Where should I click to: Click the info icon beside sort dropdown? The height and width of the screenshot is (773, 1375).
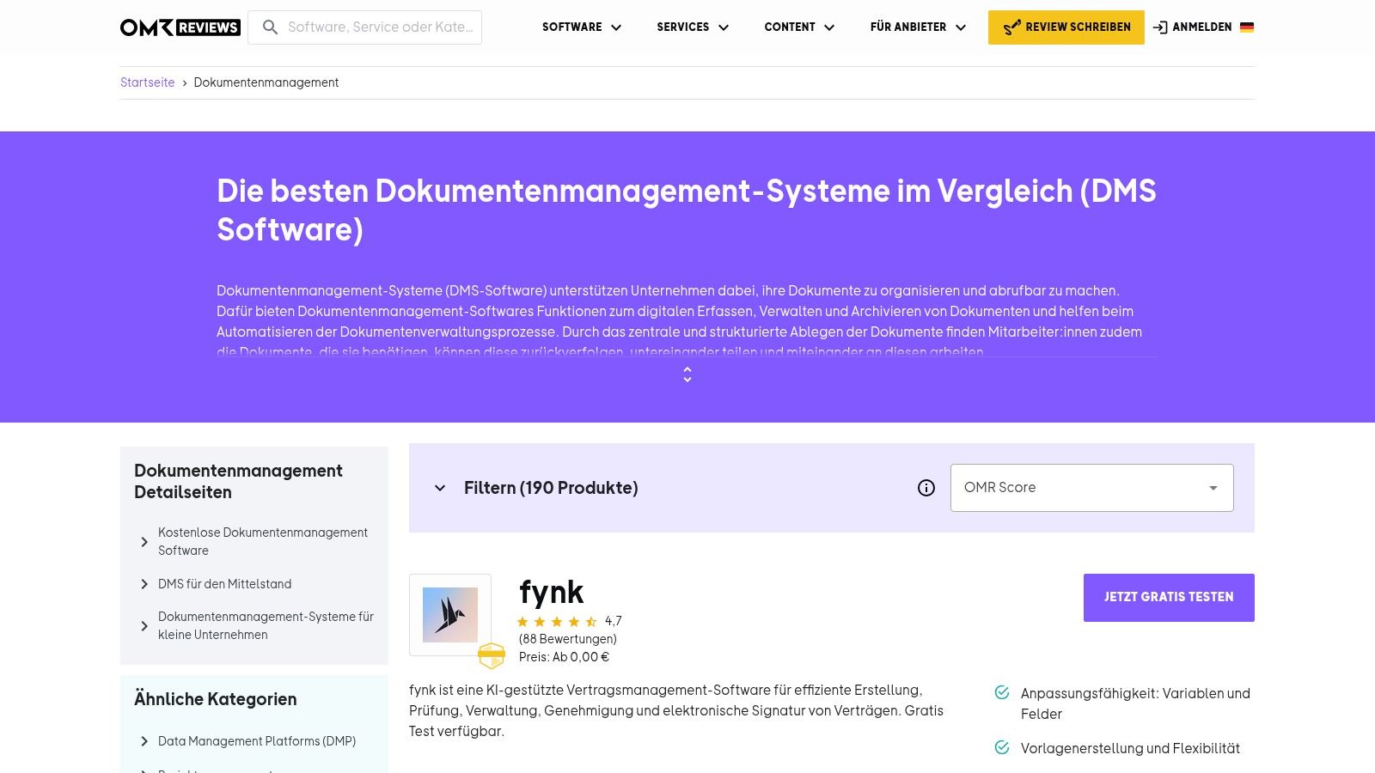point(926,488)
